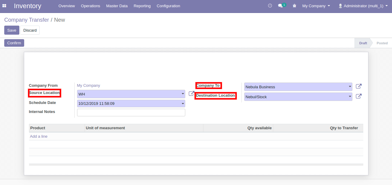The width and height of the screenshot is (392, 185).
Task: Click the bug debug icon
Action: coord(294,6)
